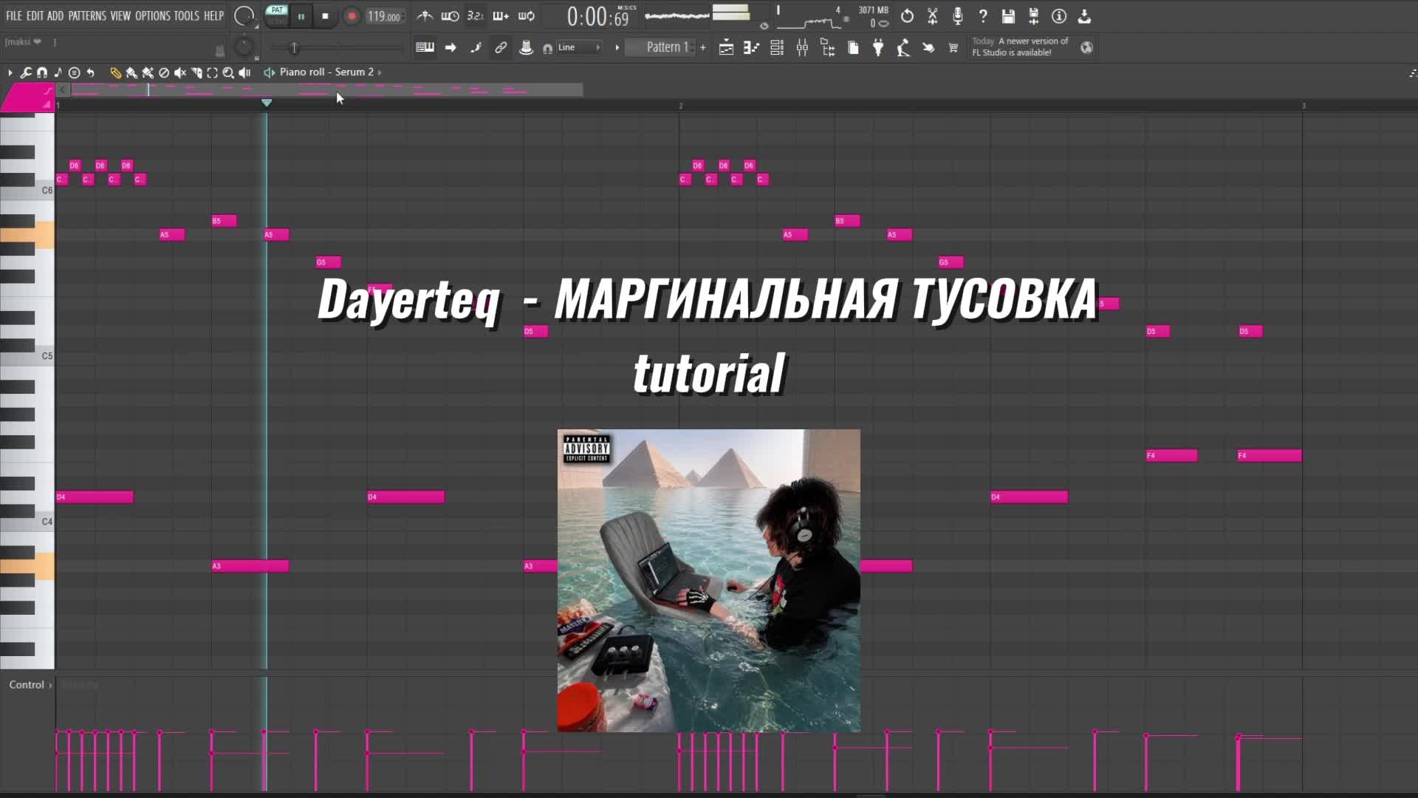Open the Mixer view
1418x798 pixels.
[x=802, y=48]
